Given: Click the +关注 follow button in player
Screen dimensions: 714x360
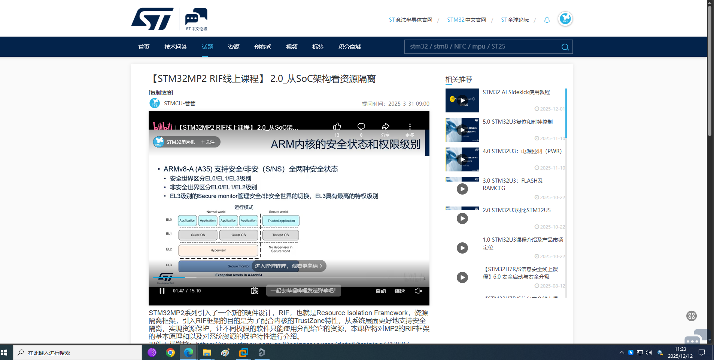Looking at the screenshot, I should coord(208,142).
